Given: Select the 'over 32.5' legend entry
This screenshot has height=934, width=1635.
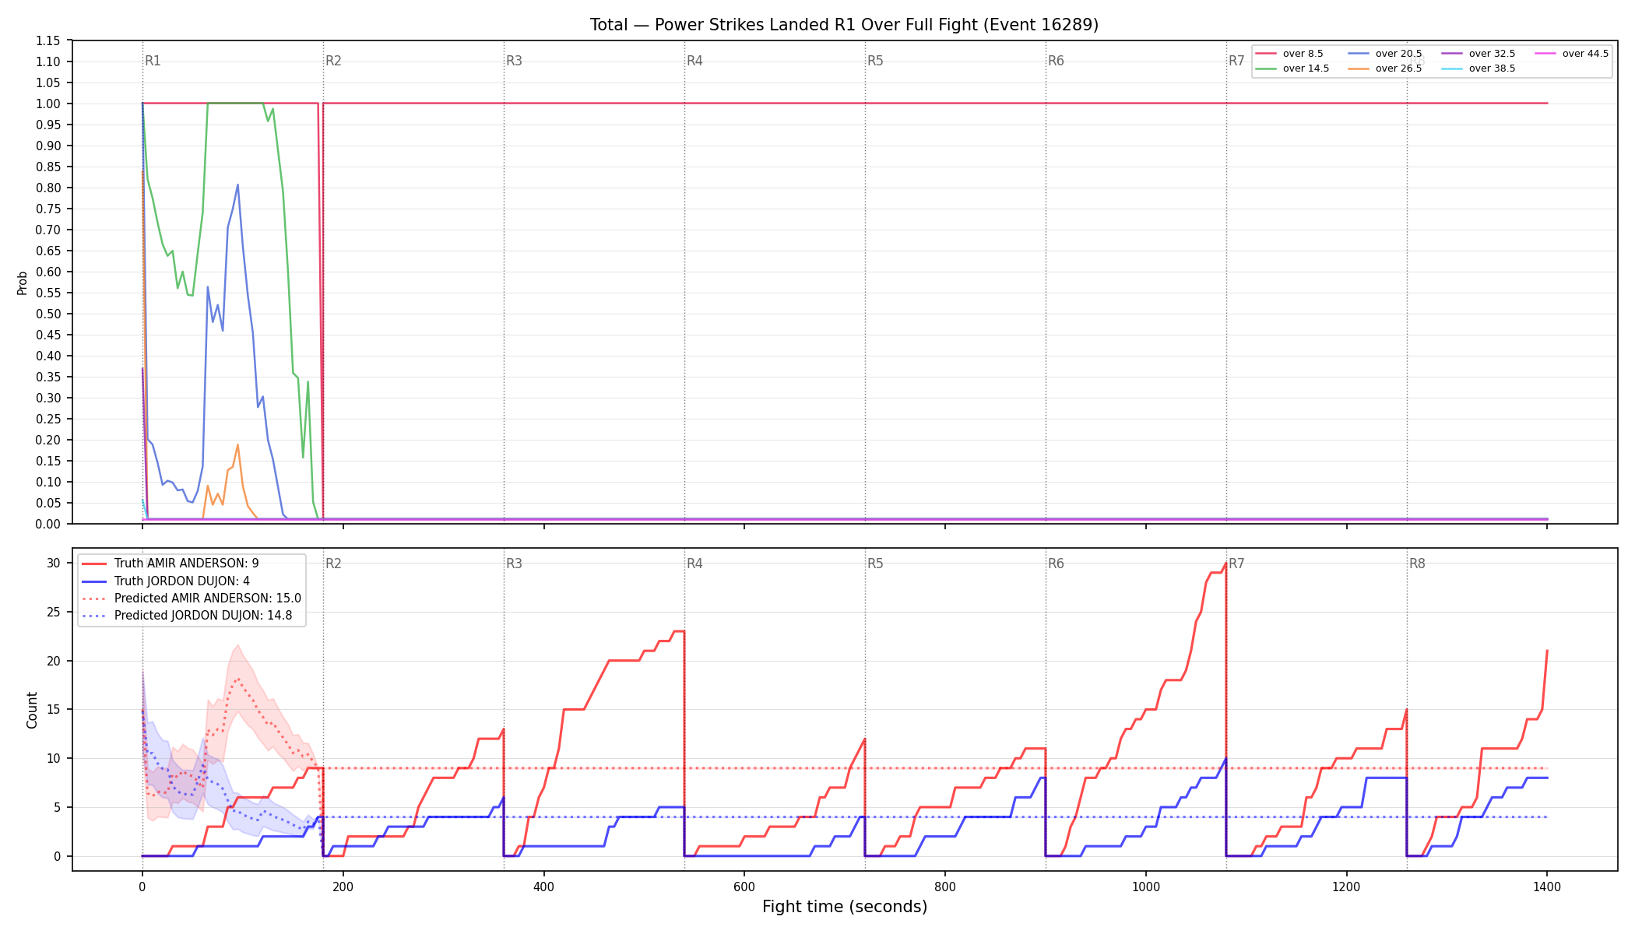Looking at the screenshot, I should tap(1479, 54).
